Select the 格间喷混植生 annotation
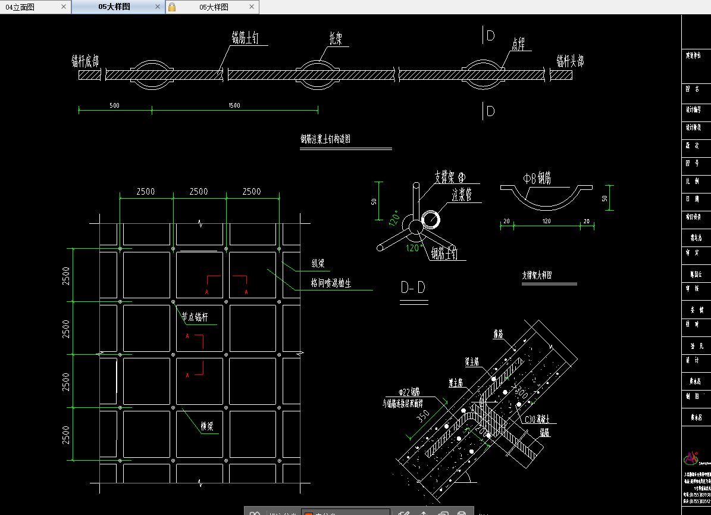Image resolution: width=711 pixels, height=515 pixels. pyautogui.click(x=331, y=283)
